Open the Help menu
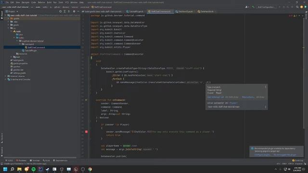This screenshot has height=173, width=308. pyautogui.click(x=81, y=2)
